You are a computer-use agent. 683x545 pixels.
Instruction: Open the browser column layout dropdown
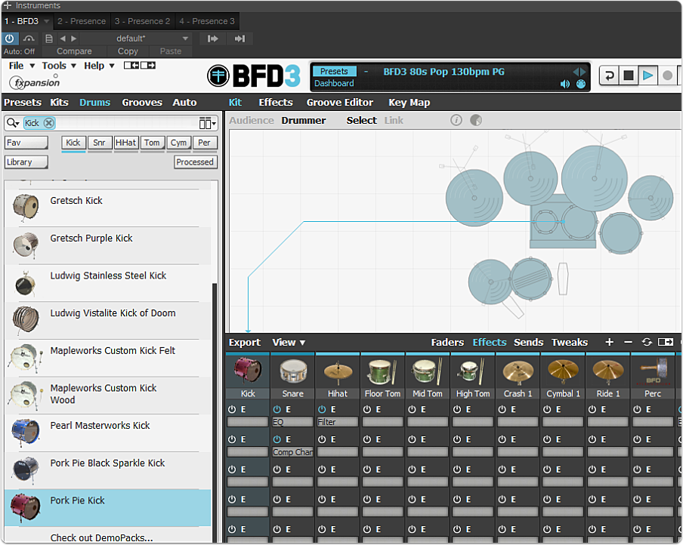click(207, 123)
